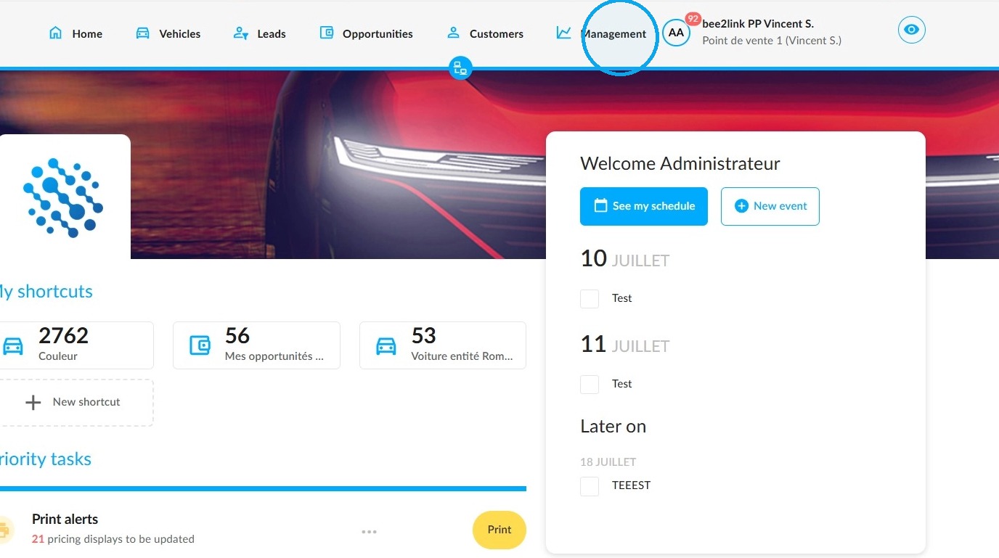Click the Opportunities wallet icon

tap(327, 33)
